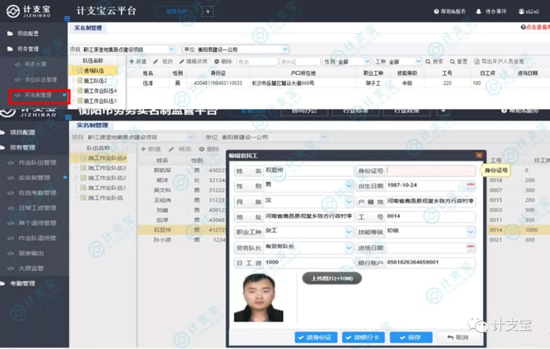Screen dimensions: 550x349
Task: Open the 性别 dropdown in dialog
Action: click(x=349, y=186)
